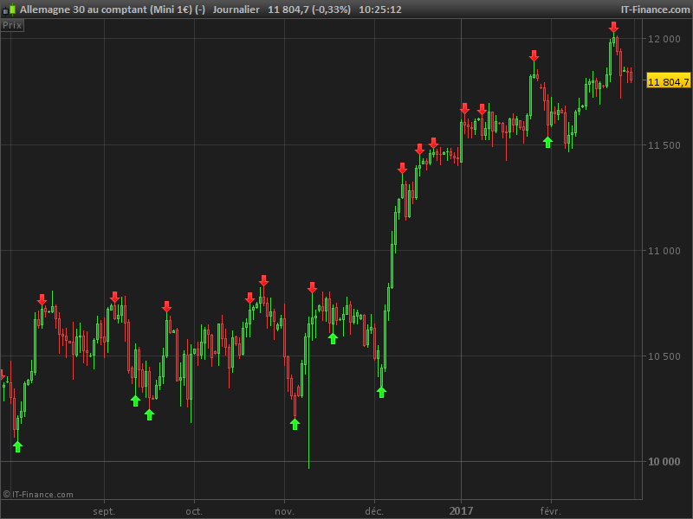The width and height of the screenshot is (693, 519).
Task: Click the '2017' date axis label
Action: [x=461, y=511]
